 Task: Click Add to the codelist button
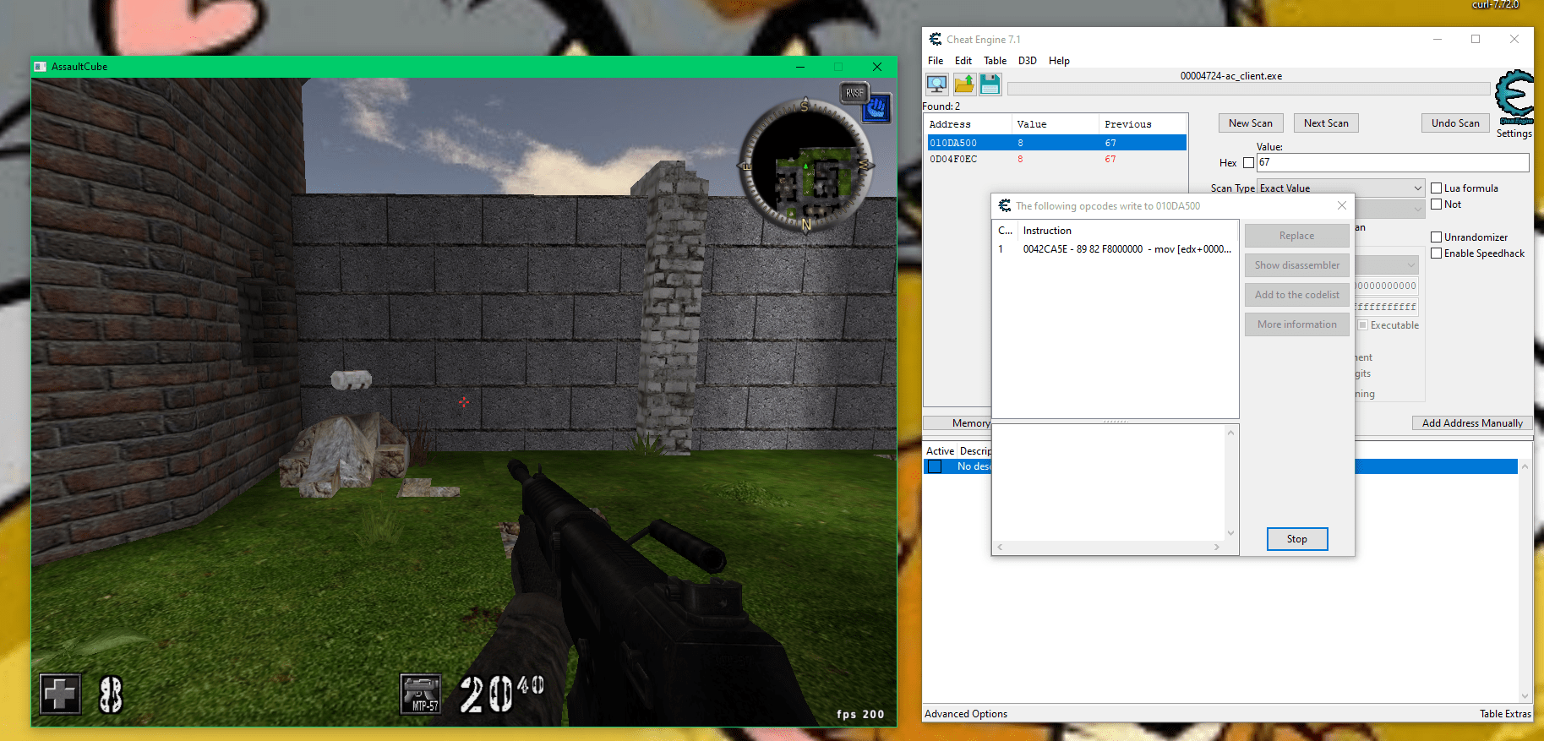[1296, 295]
